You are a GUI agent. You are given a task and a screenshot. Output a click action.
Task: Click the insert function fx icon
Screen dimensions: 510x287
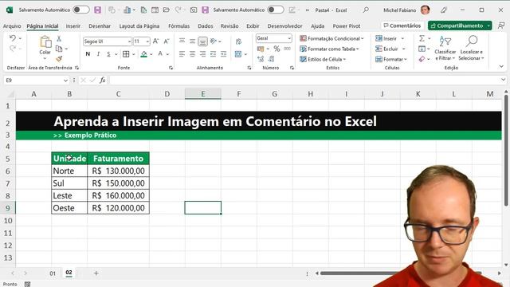pos(103,80)
